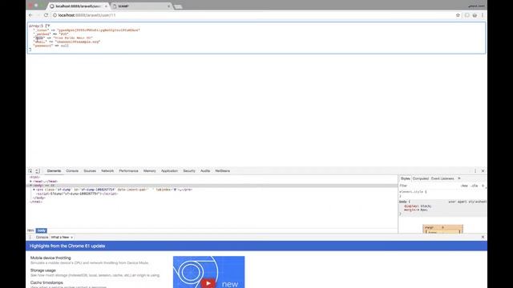Open the Chrome three-dot menu
513x288 pixels.
[x=483, y=15]
